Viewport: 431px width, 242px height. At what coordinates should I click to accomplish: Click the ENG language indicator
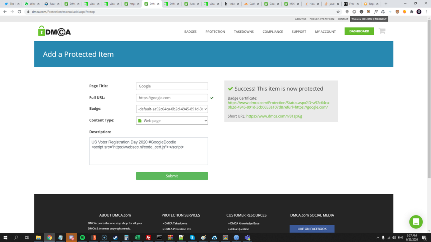click(x=400, y=237)
